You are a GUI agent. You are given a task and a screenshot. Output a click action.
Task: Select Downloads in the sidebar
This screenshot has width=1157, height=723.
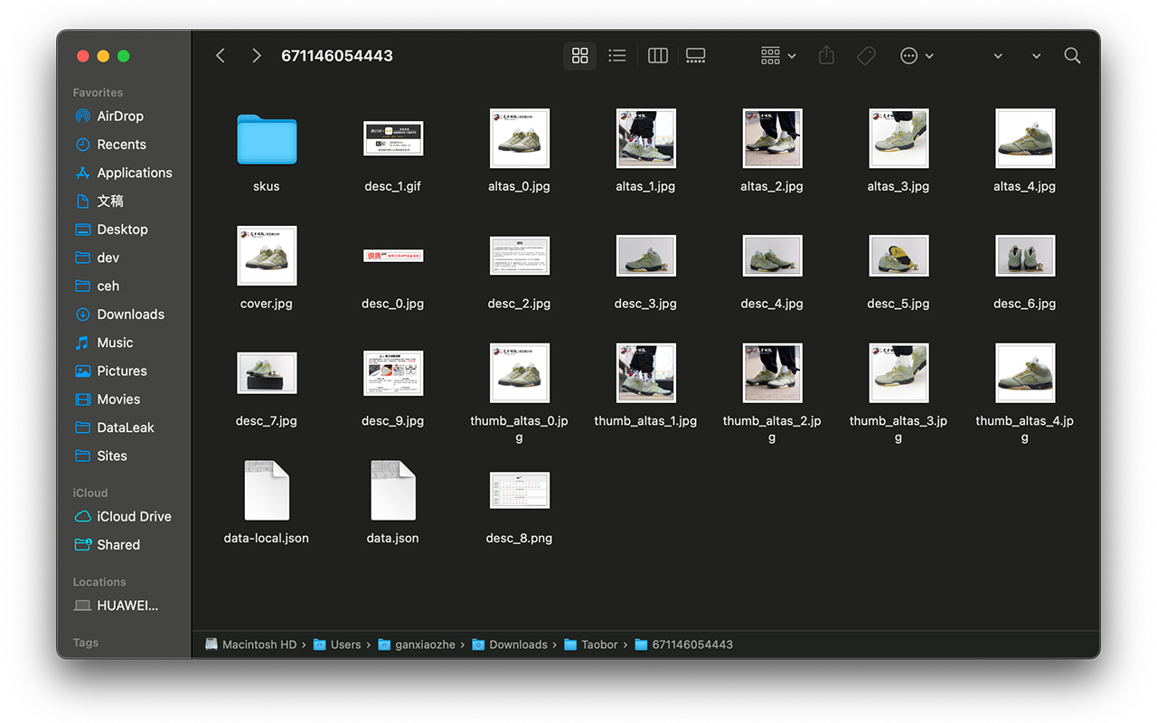130,315
